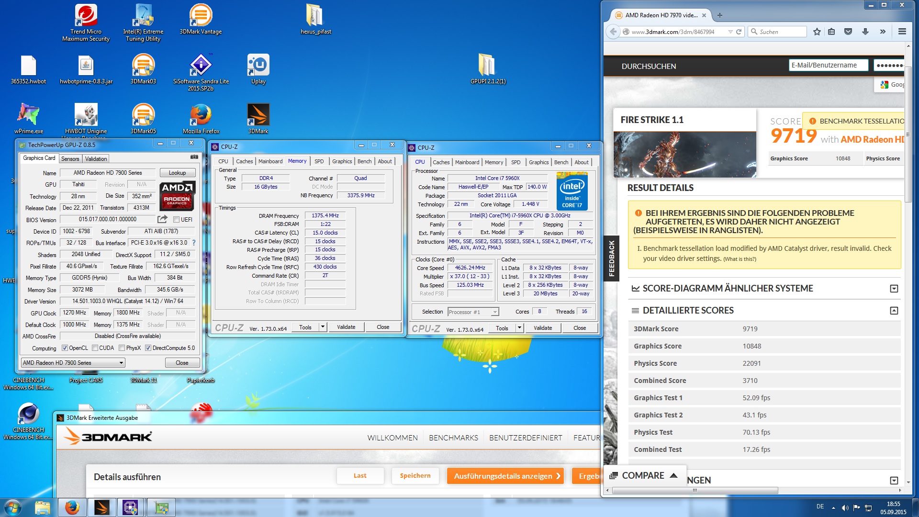Toggle the UEFI checkbox in GPU-Z
The width and height of the screenshot is (919, 517).
point(177,220)
